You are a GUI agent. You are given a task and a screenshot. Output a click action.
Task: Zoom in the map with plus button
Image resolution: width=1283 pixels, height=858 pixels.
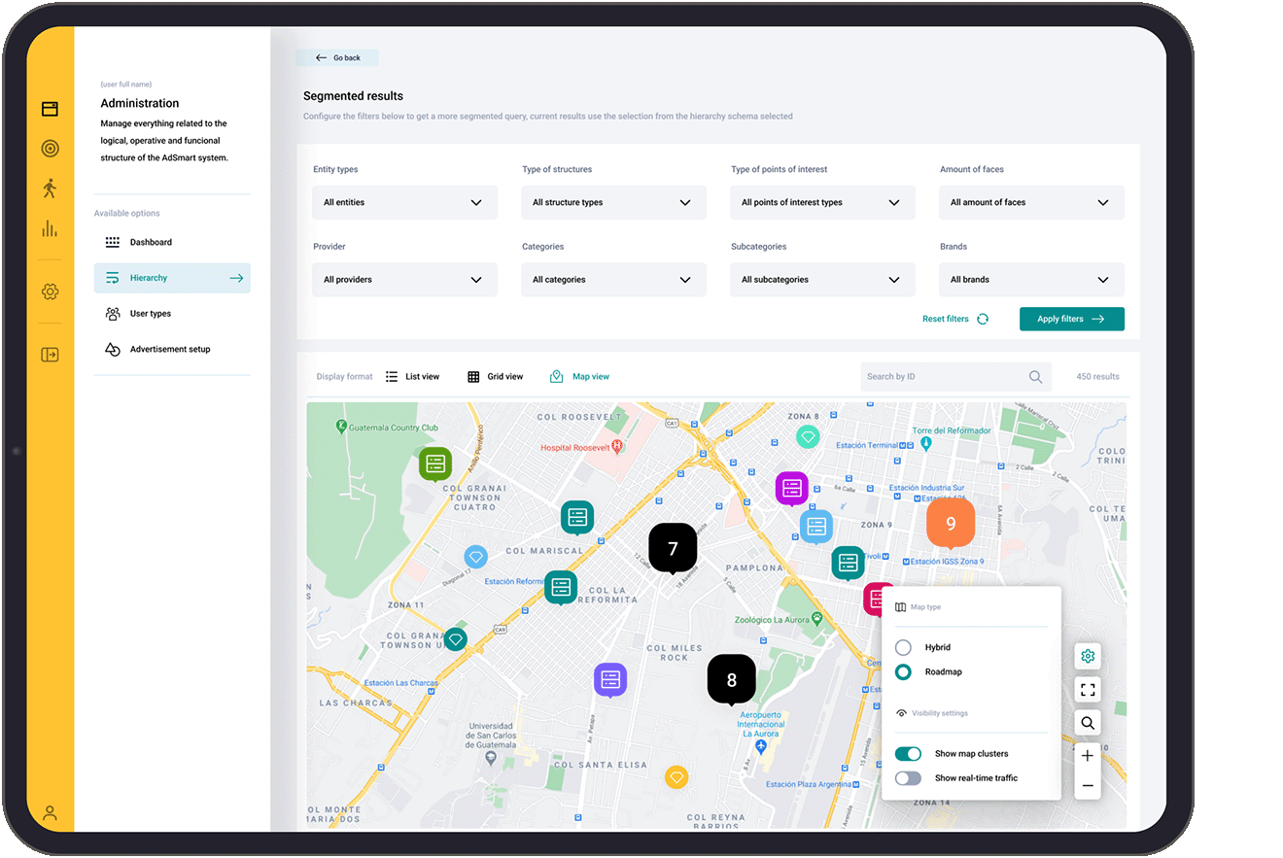[1088, 756]
